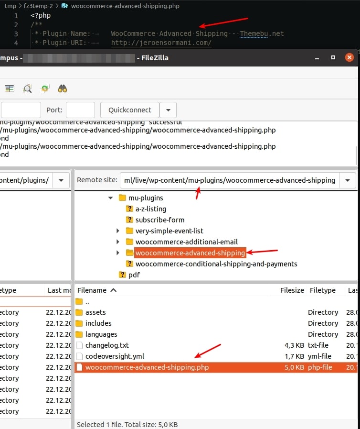The width and height of the screenshot is (360, 429).
Task: Select the changelog.txt file row
Action: click(x=216, y=345)
